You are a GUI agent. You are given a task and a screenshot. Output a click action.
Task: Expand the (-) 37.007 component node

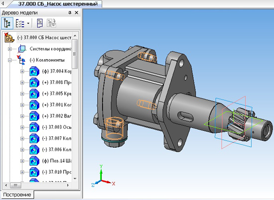coord(22,139)
